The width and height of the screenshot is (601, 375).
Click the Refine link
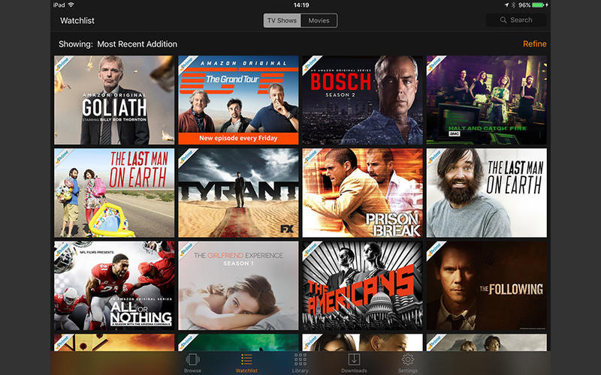click(x=535, y=44)
